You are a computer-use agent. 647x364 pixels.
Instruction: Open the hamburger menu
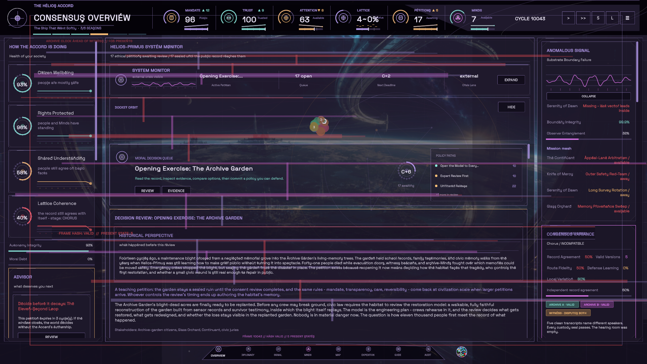(627, 18)
